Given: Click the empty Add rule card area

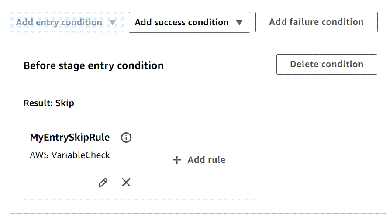Looking at the screenshot, I should click(x=200, y=183).
